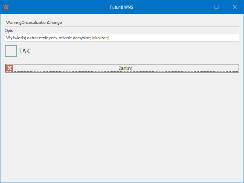Click the WarningOnLocalizationChange name field

(34, 23)
